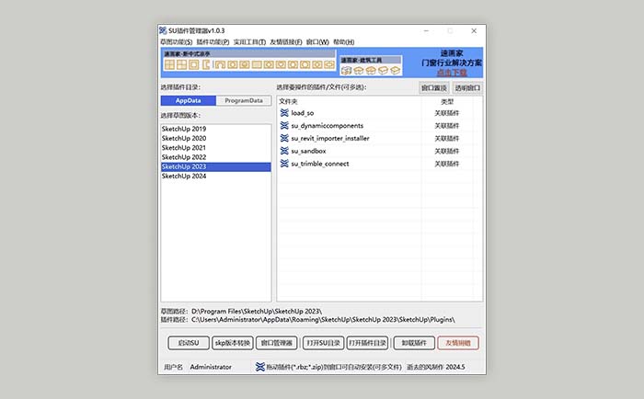Select SketchUp 2022 in version list

pos(215,157)
